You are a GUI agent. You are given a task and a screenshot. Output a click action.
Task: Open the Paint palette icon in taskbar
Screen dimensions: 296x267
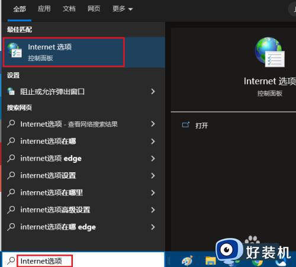point(187,260)
